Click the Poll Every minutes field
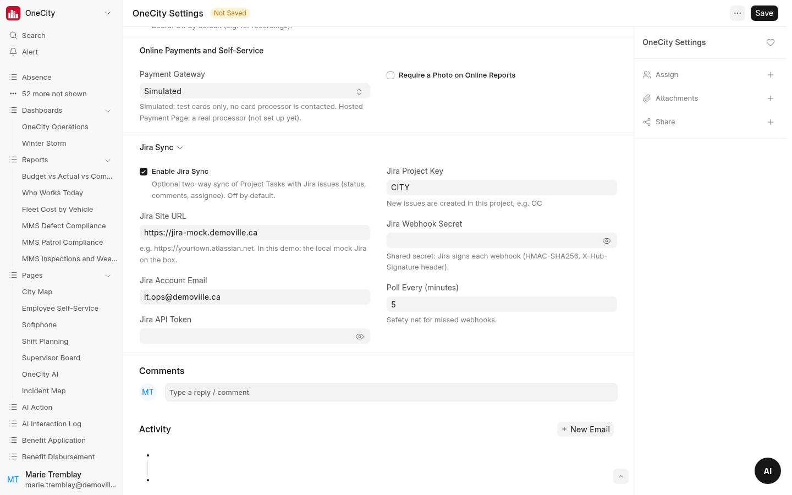The width and height of the screenshot is (792, 495). 502,304
